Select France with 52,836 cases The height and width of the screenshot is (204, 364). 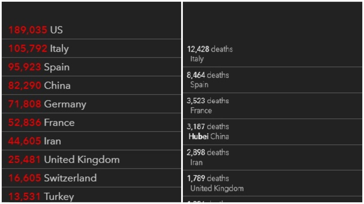(91, 122)
